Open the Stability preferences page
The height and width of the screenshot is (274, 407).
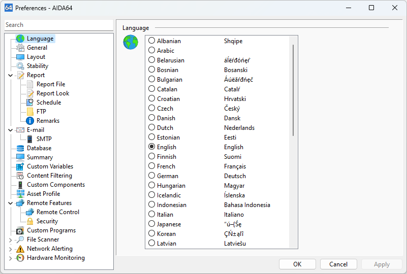(x=38, y=66)
